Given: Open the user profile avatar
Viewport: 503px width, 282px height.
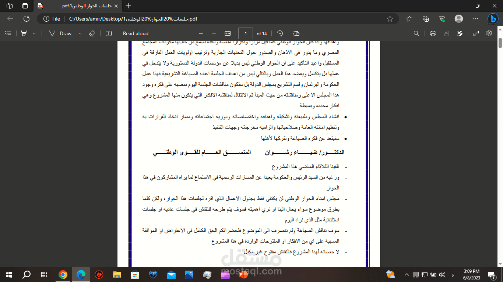Looking at the screenshot, I should [459, 19].
